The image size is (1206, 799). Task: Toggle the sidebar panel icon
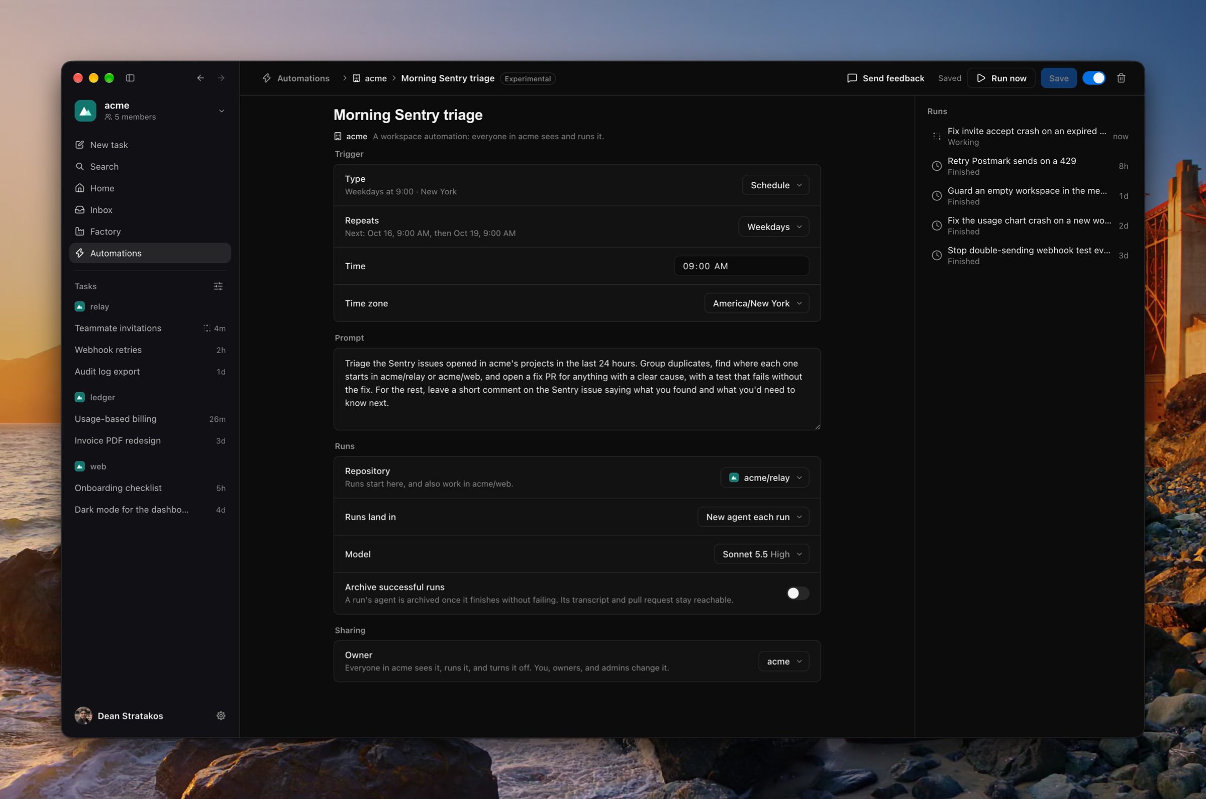coord(130,78)
